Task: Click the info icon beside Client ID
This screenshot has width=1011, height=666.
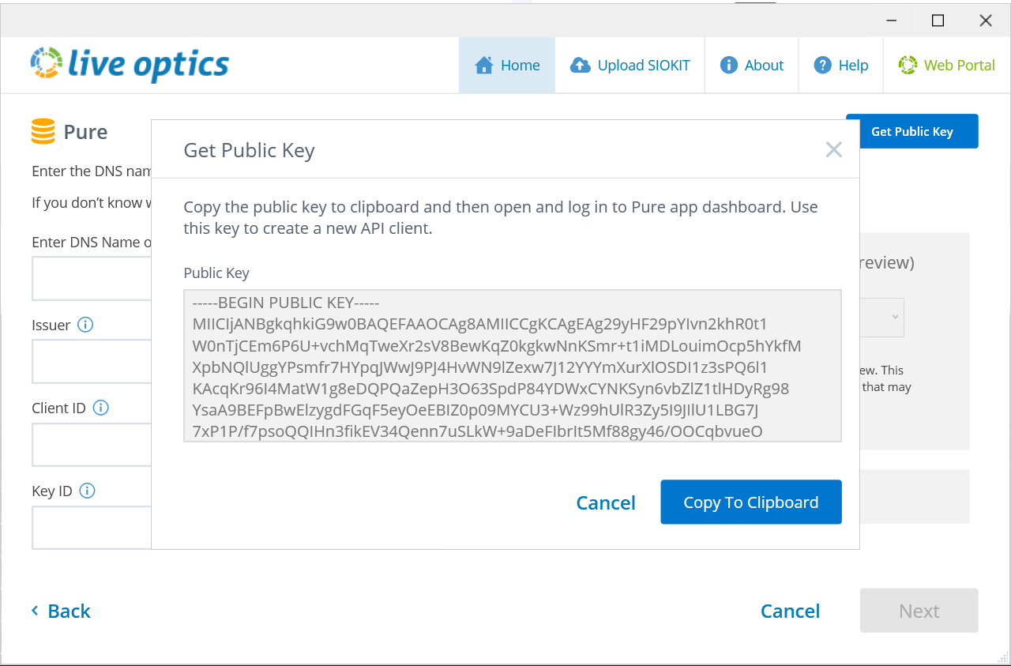Action: [101, 408]
